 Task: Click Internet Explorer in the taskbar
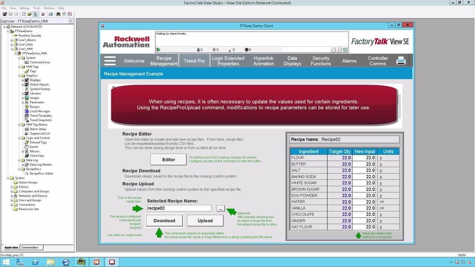click(66, 262)
